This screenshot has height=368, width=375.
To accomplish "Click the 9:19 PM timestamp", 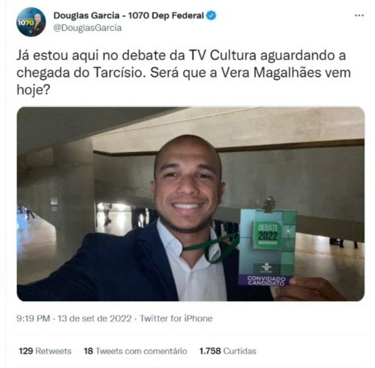I will point(33,318).
